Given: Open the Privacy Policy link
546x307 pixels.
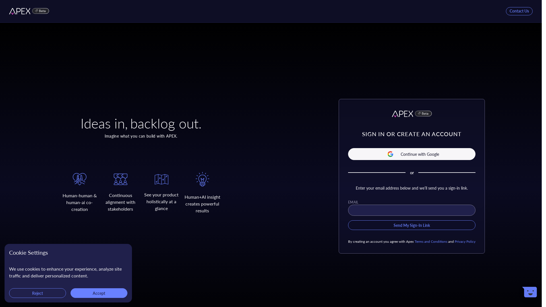Looking at the screenshot, I should (465, 241).
